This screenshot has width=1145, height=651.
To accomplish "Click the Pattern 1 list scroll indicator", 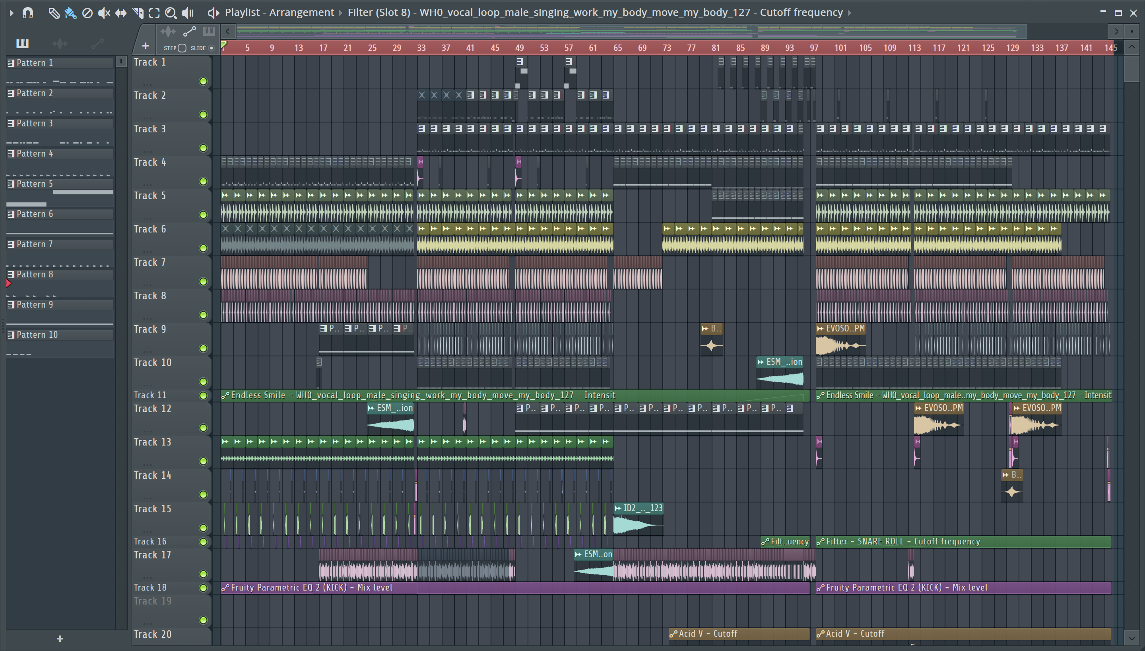I will click(x=121, y=61).
